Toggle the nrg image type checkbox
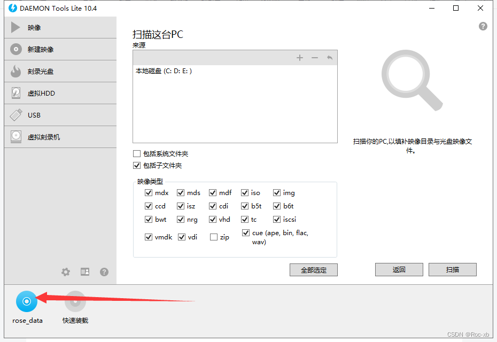This screenshot has height=342, width=497. [181, 219]
